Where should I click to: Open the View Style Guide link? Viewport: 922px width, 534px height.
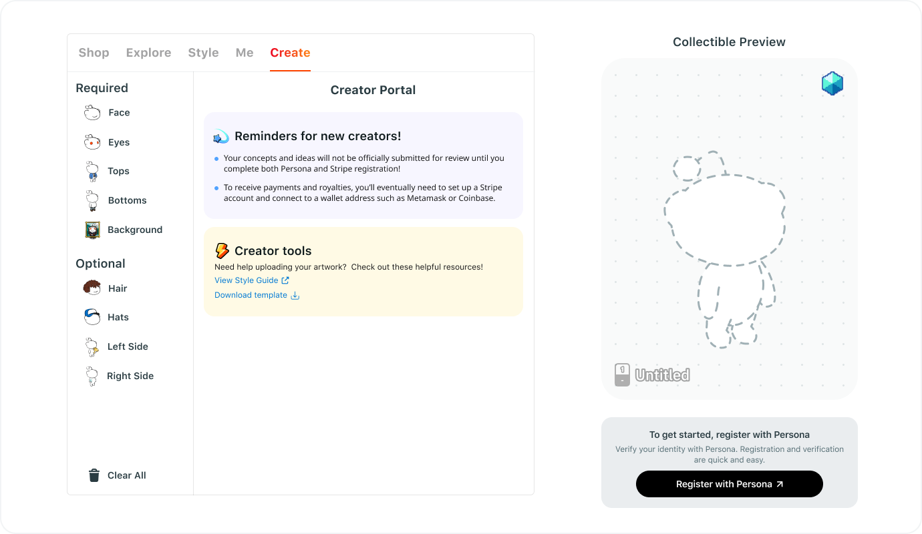246,280
